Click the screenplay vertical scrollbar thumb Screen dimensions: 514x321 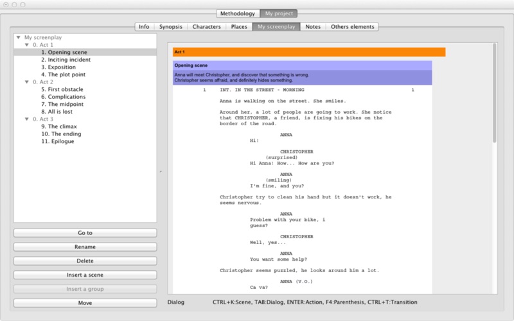pyautogui.click(x=494, y=93)
